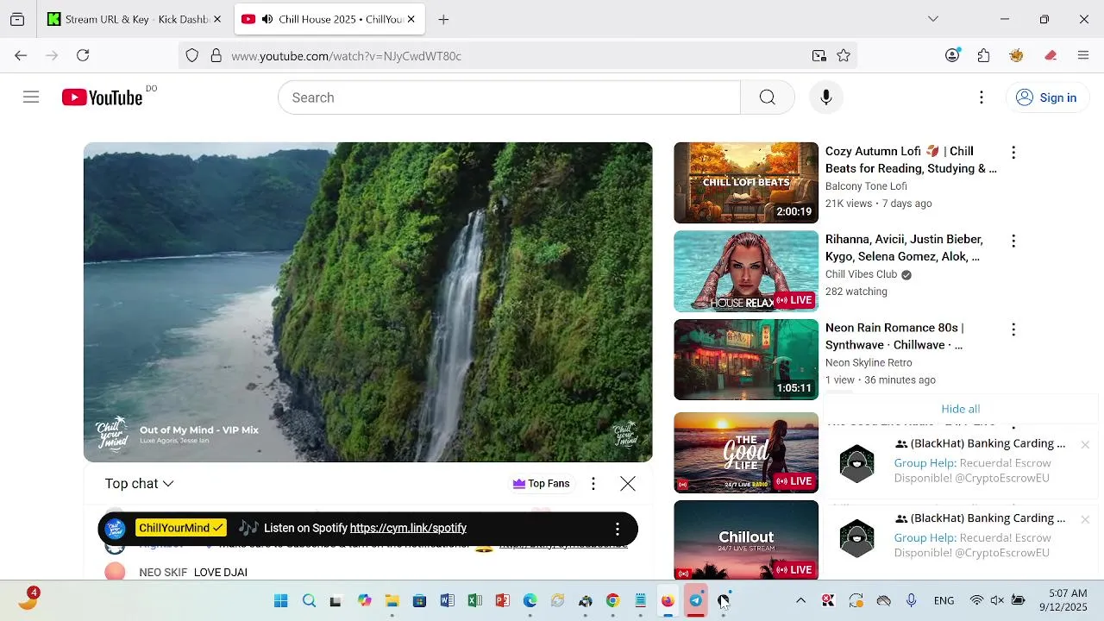1104x621 pixels.
Task: Open File Explorer from the taskbar
Action: 392,601
